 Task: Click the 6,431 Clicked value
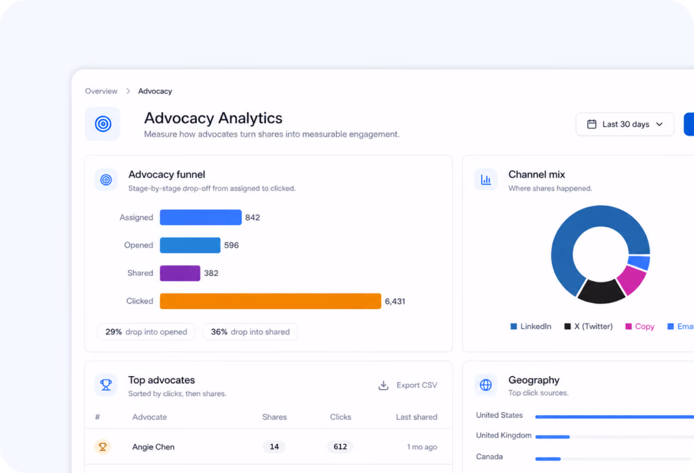tap(395, 301)
